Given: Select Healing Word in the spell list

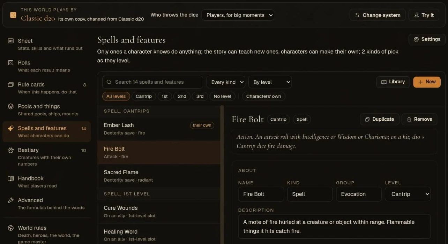Looking at the screenshot, I should click(x=159, y=234).
